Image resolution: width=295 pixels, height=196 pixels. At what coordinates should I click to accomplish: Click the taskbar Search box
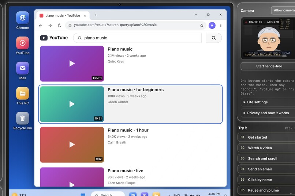point(108,194)
